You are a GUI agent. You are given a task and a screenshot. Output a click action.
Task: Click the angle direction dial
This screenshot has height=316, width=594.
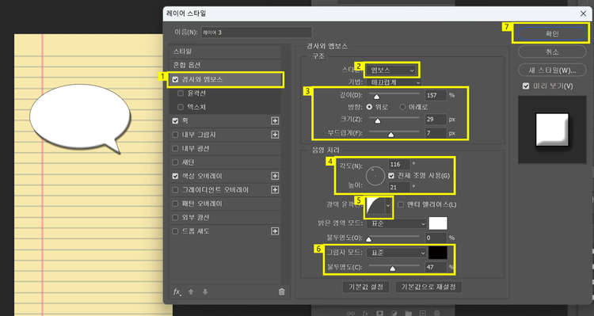pos(375,176)
